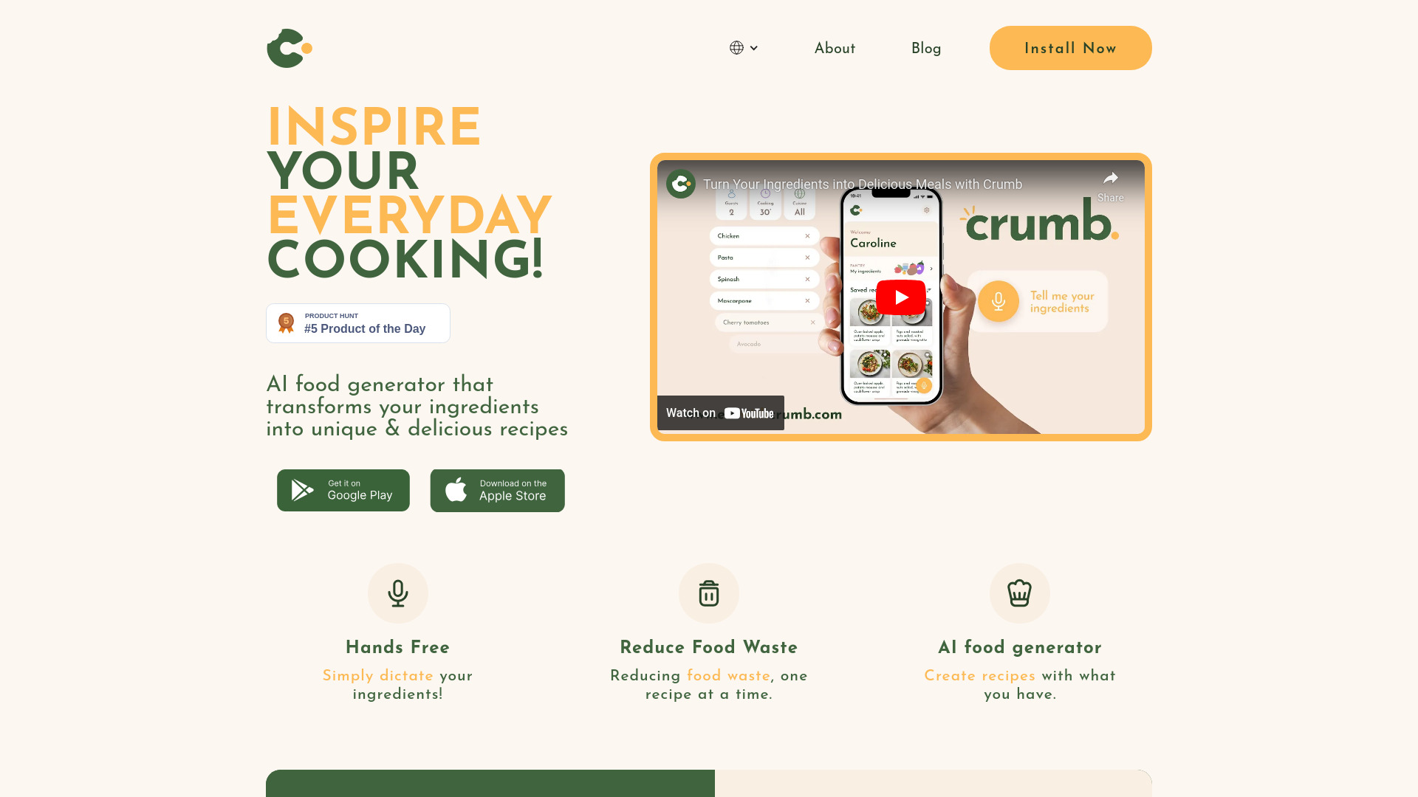Click the 'About' menu item

[x=835, y=48]
